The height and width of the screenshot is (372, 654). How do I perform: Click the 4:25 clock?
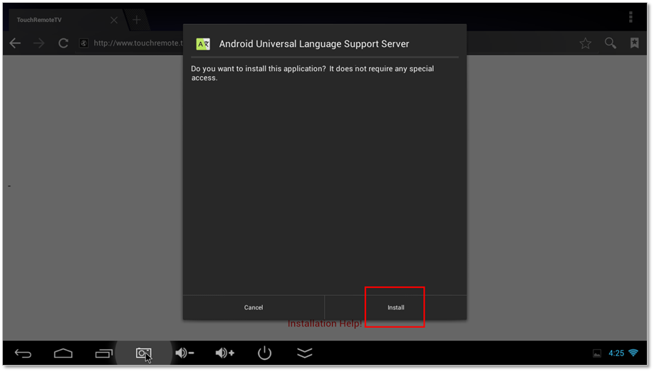(616, 354)
